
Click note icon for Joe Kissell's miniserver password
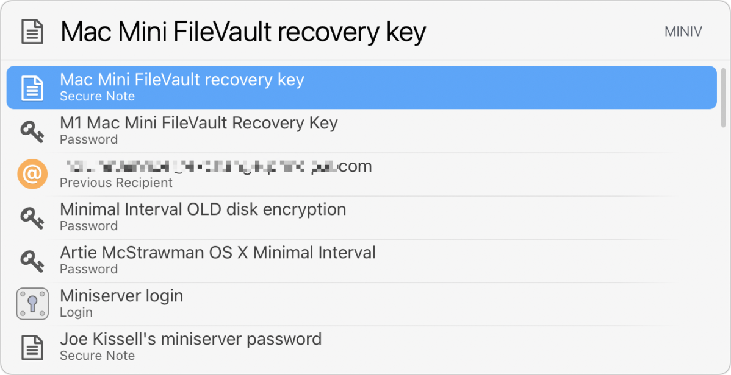click(32, 347)
